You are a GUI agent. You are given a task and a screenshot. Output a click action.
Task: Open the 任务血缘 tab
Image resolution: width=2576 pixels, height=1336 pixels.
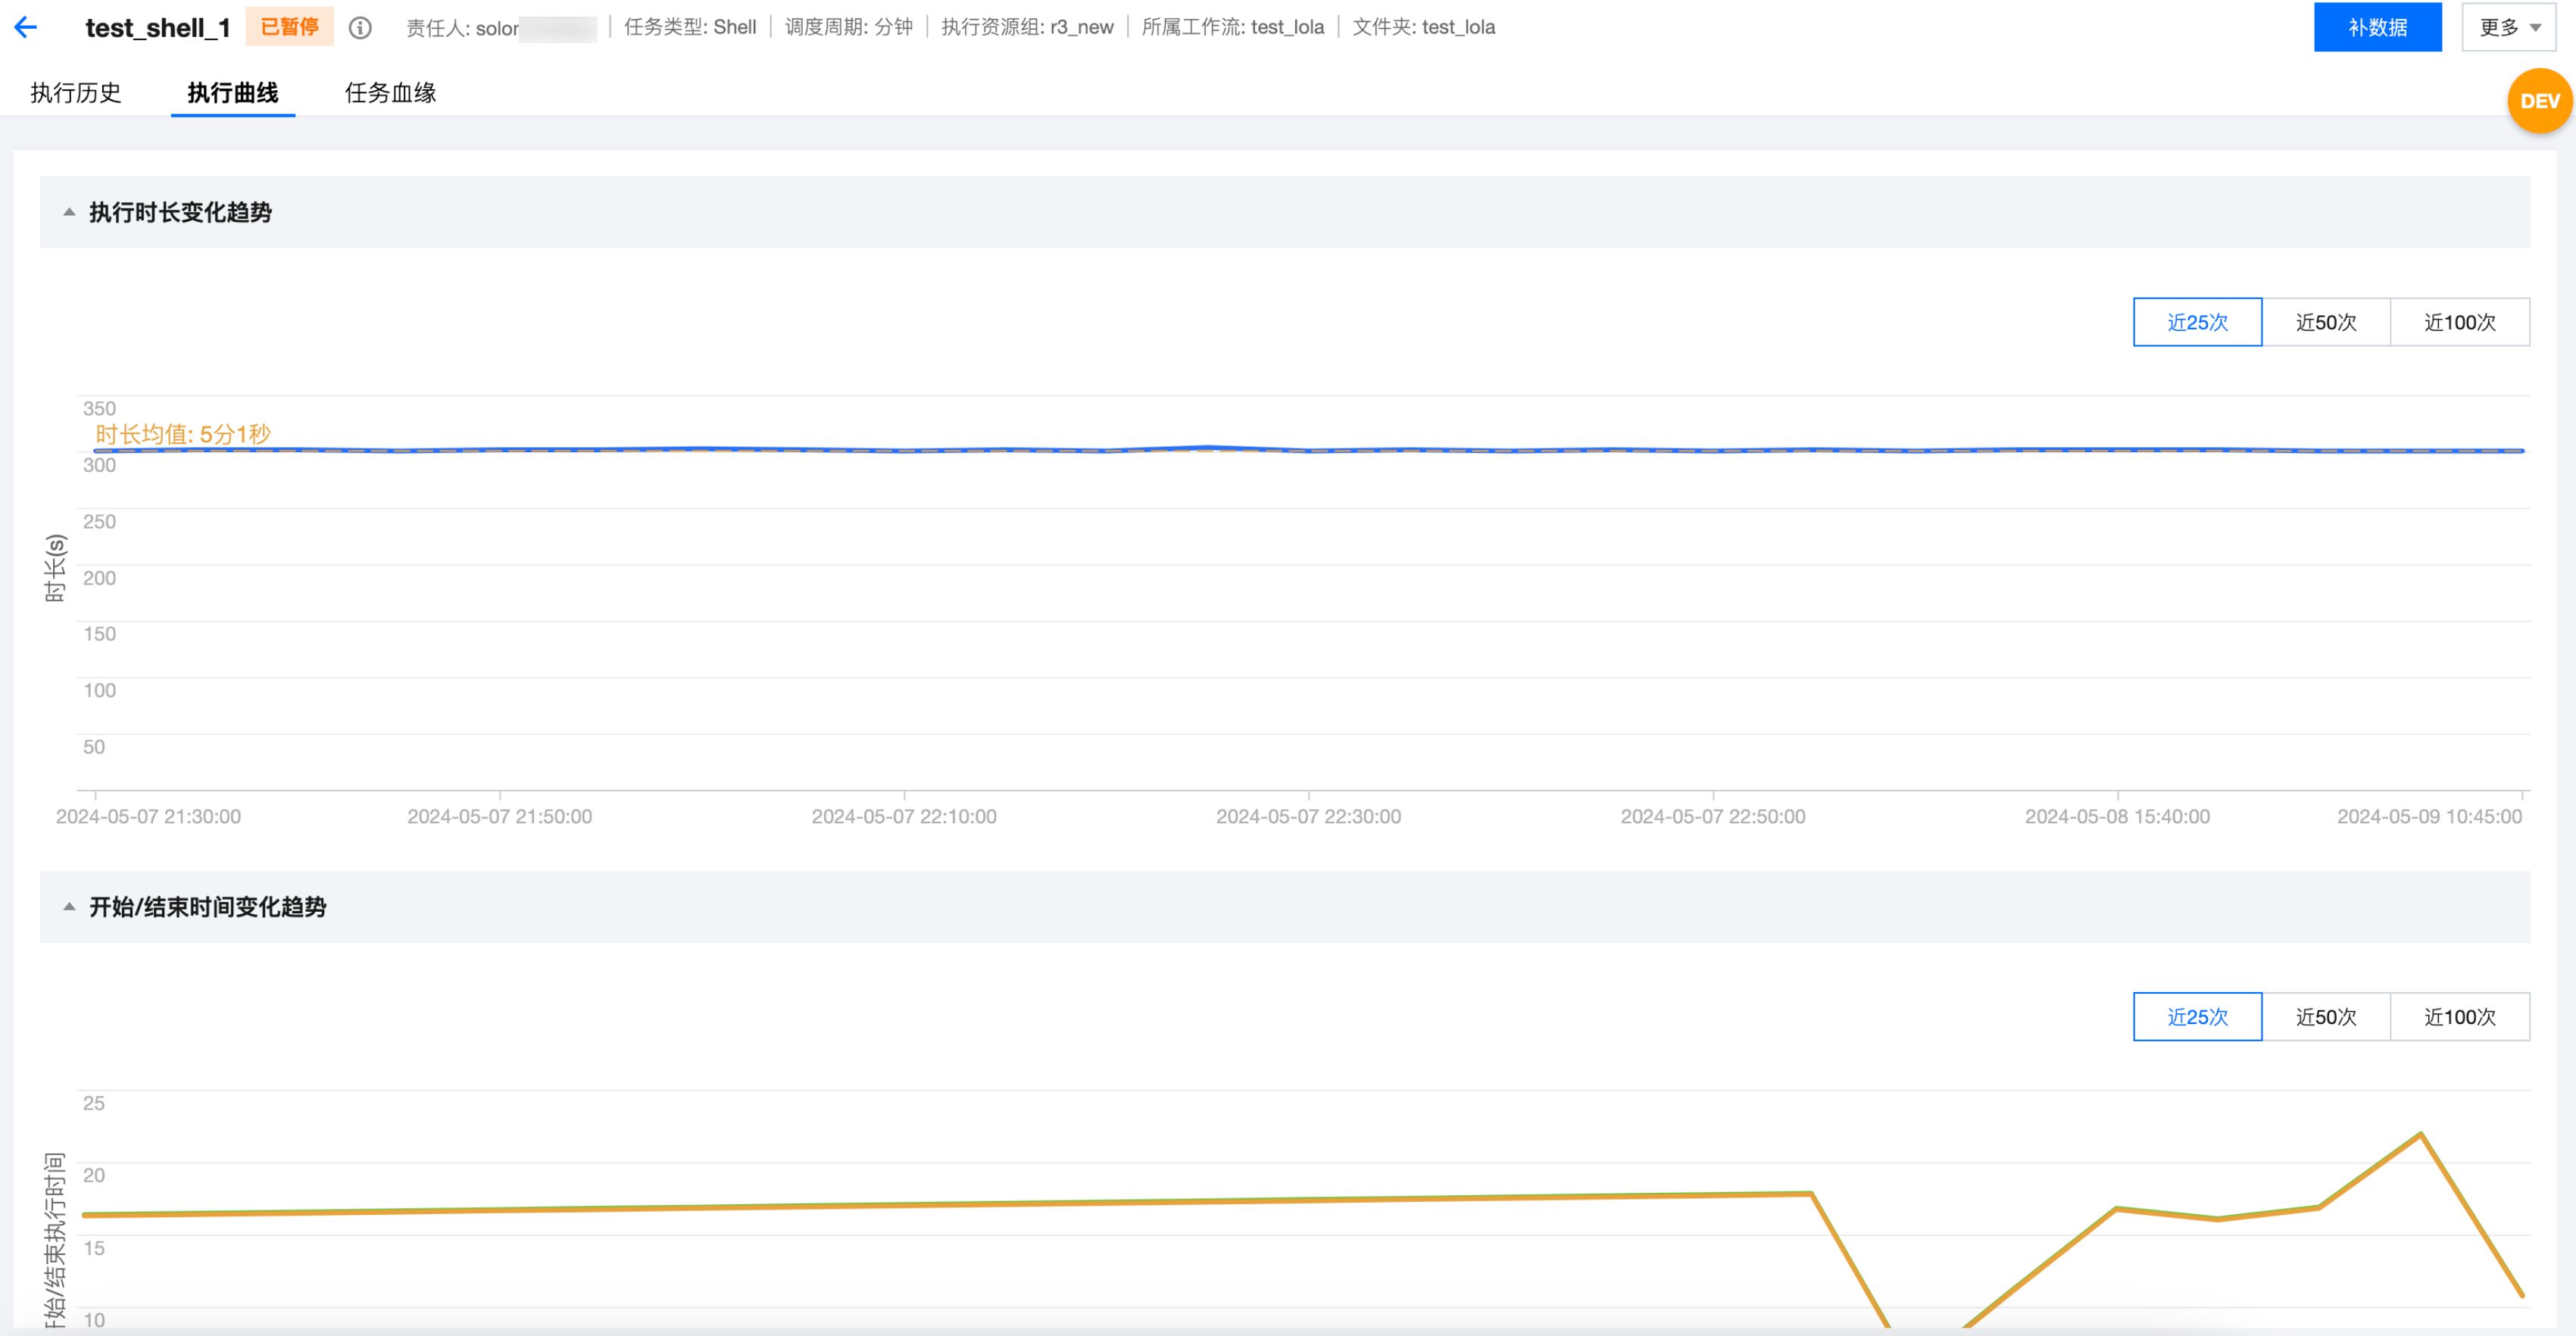390,93
